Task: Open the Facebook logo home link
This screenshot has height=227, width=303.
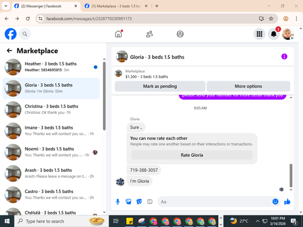Action: (10, 34)
